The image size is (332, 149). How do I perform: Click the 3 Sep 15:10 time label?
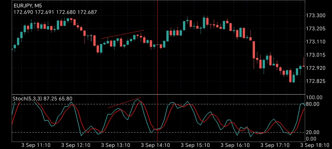[x=195, y=145]
